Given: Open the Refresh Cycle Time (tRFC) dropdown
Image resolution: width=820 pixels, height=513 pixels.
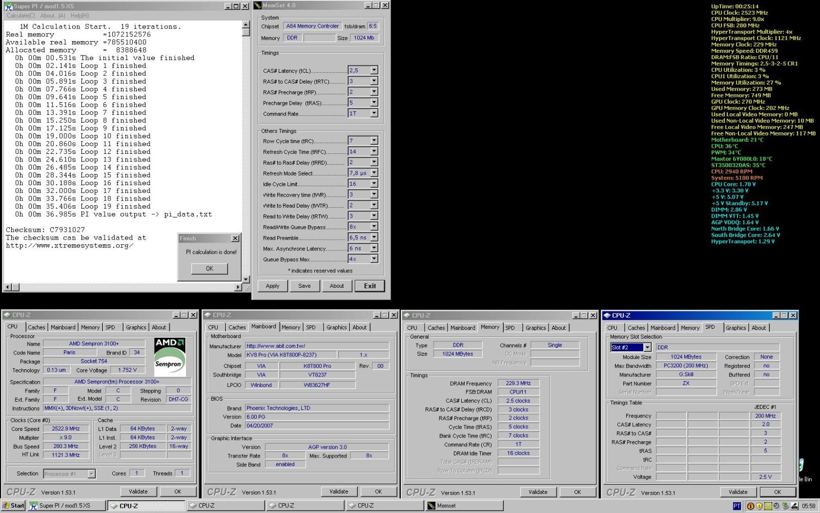Looking at the screenshot, I should coord(374,151).
